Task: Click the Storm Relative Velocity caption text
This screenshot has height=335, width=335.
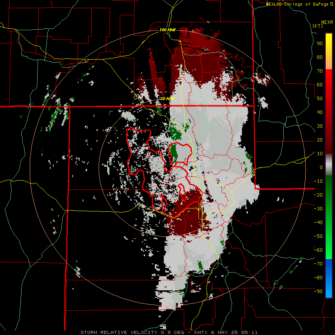Action: pyautogui.click(x=169, y=332)
